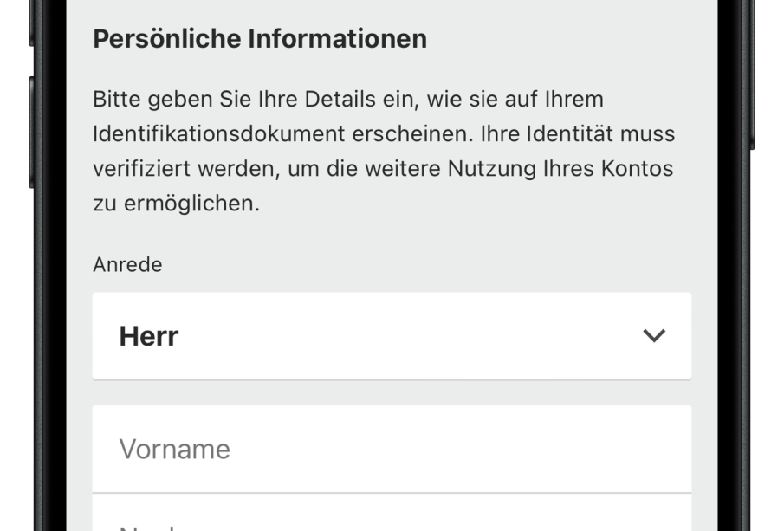Select the 'Herr' value in the dropdown

click(149, 337)
